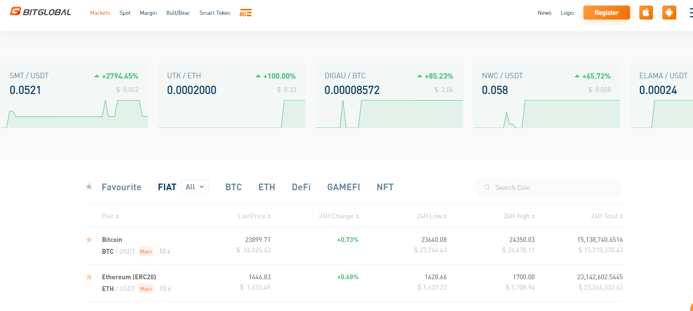Sort by 24H Total column
Viewport: 693px width, 311px height.
pos(607,216)
